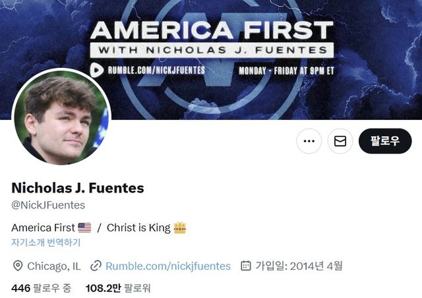
Task: Click the 가입일: 2014년 4월 join date
Action: tap(299, 266)
